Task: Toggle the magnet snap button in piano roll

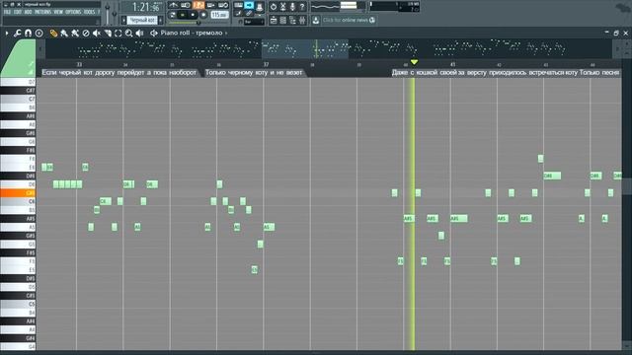Action: point(28,33)
